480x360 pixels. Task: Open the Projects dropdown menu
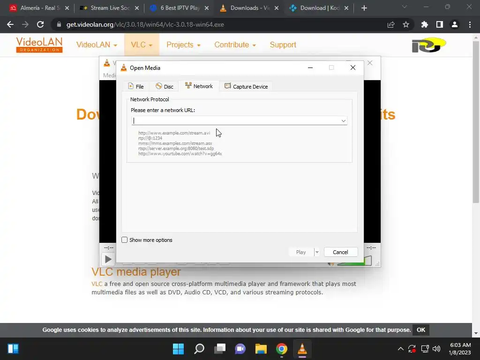point(183,45)
